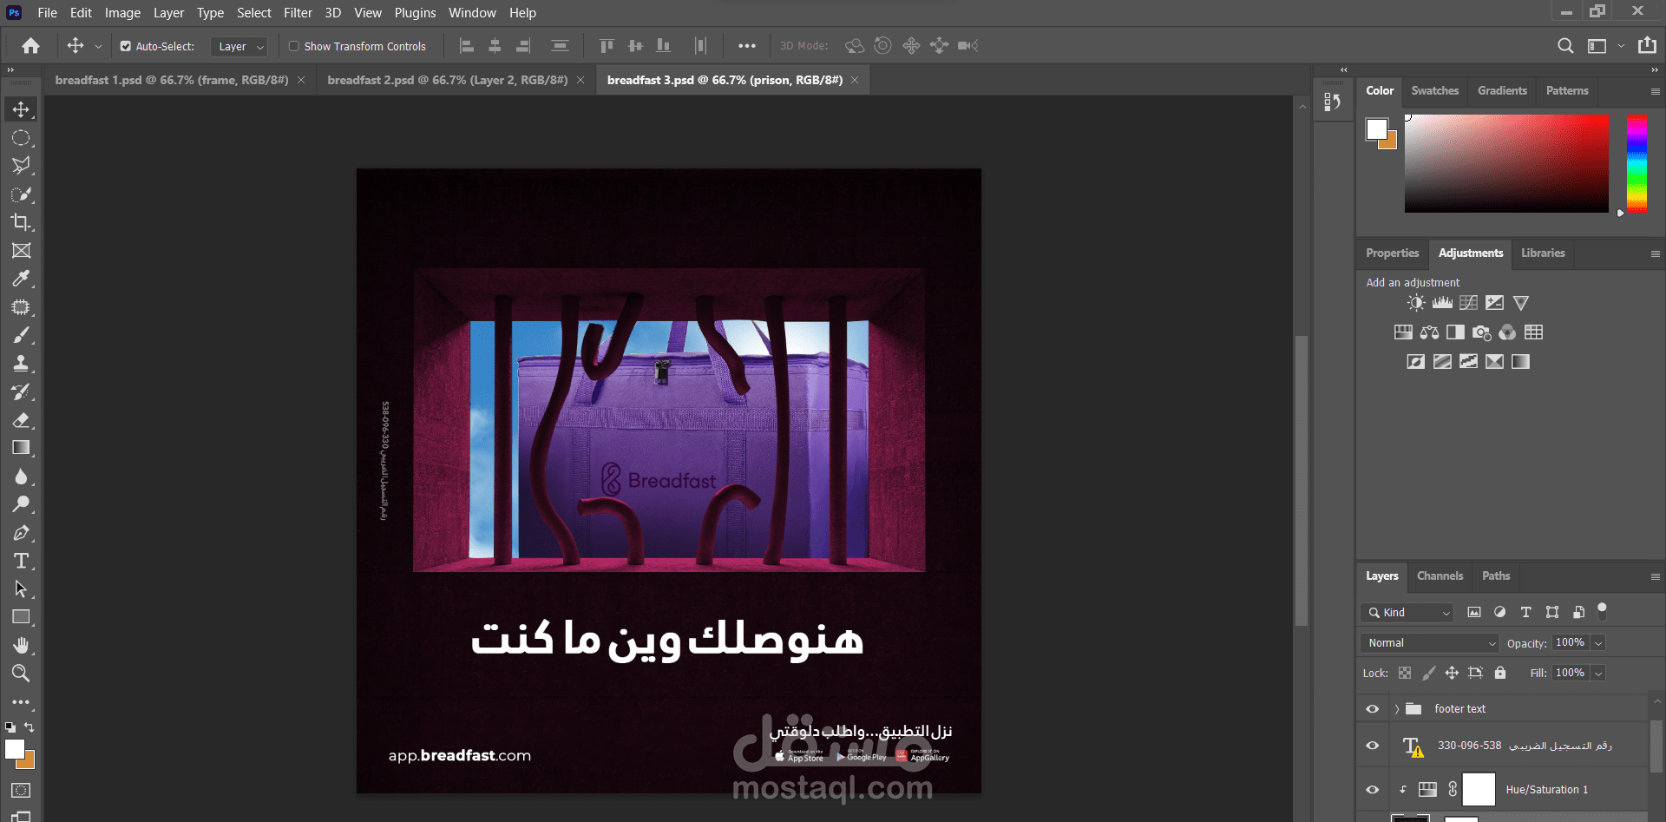Open more align options (three dots)
Viewport: 1666px width, 822px height.
coord(747,46)
